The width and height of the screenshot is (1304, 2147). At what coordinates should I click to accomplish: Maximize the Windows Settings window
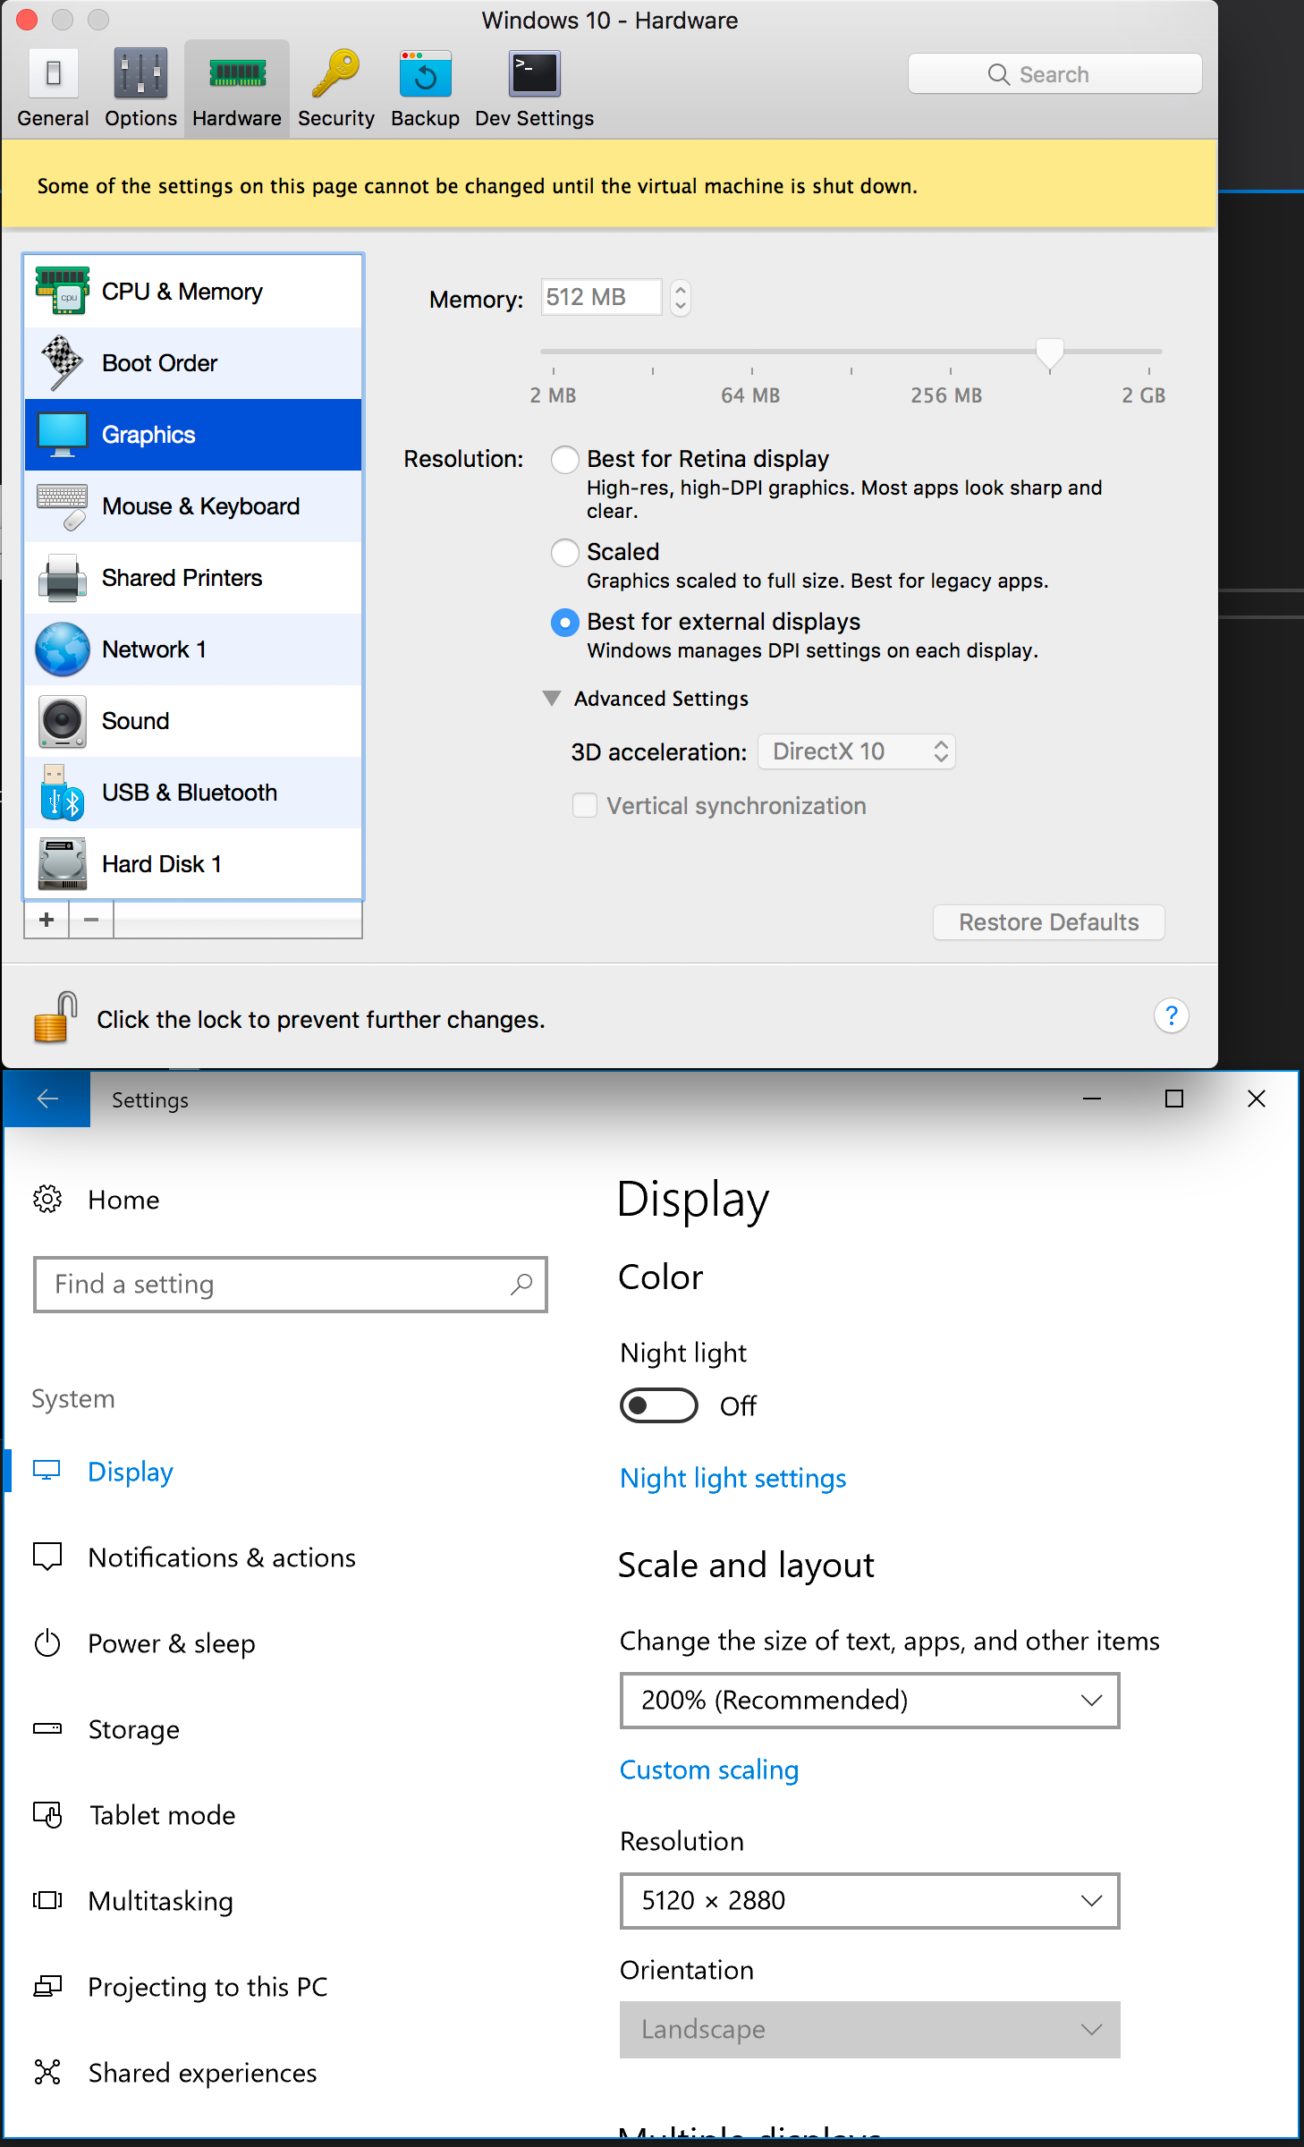1174,1099
